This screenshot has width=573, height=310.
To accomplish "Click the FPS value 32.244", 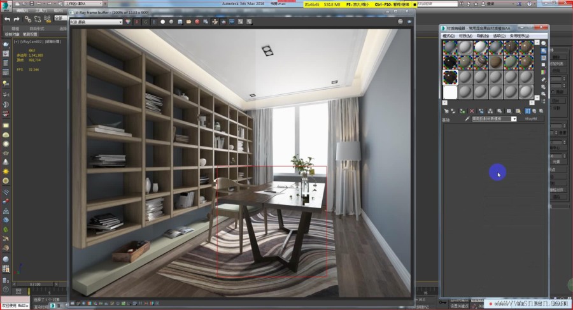I will click(34, 69).
